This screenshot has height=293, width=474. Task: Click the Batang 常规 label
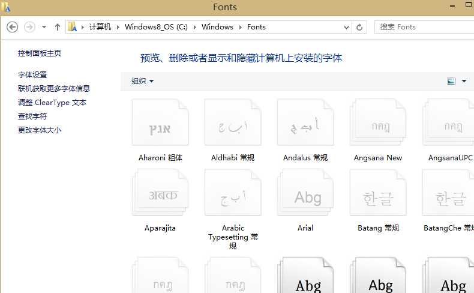(x=378, y=228)
